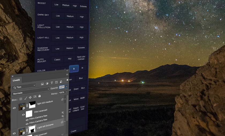The image size is (225, 136).
Task: Set Light Pollution to Low
Action: (x=58, y=27)
